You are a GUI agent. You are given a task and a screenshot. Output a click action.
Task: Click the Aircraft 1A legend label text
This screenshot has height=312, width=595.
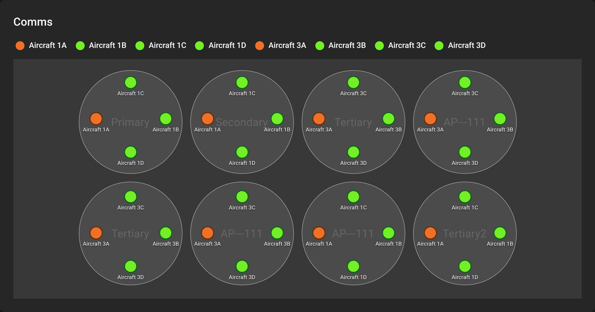tap(48, 45)
